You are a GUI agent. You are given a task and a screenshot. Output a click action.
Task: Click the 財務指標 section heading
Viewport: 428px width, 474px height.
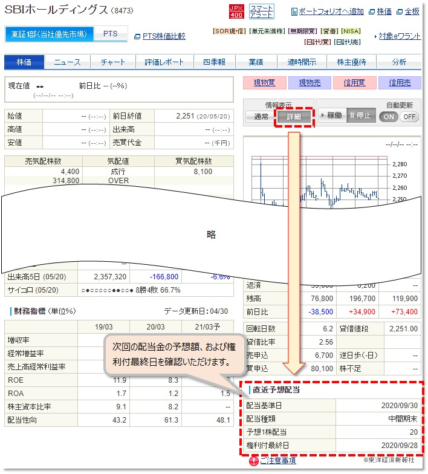tap(30, 311)
